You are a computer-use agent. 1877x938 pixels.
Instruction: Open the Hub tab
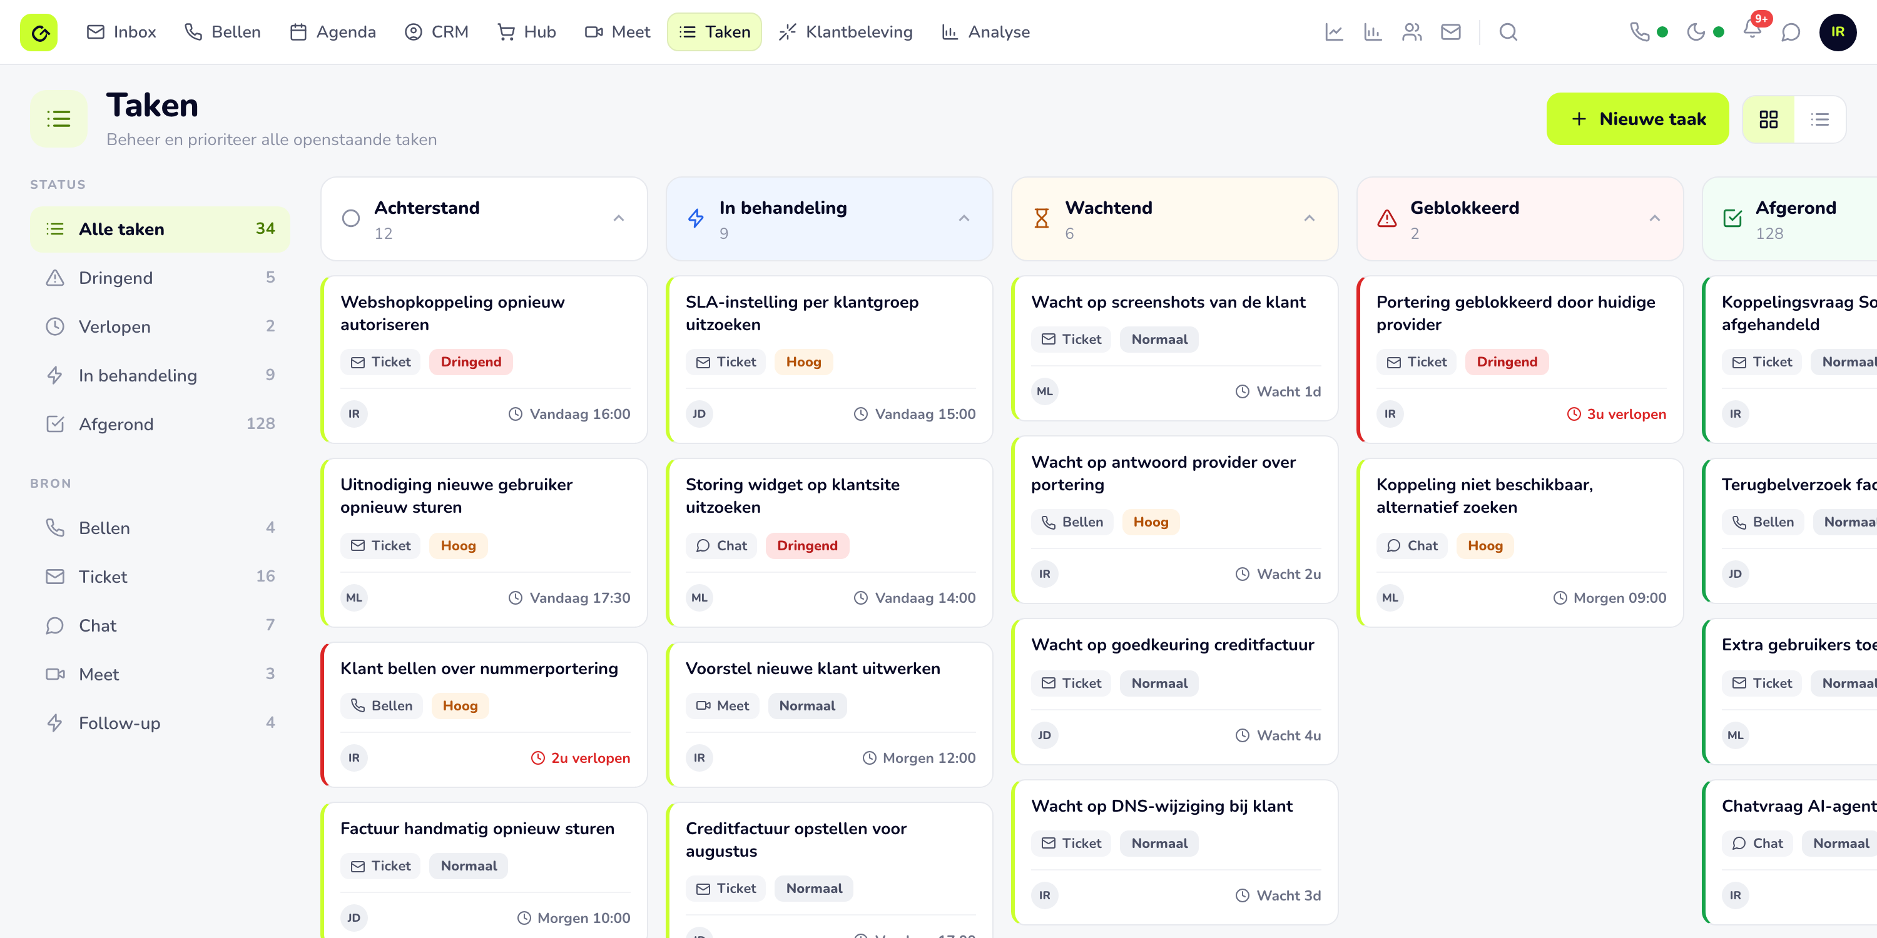(x=526, y=32)
